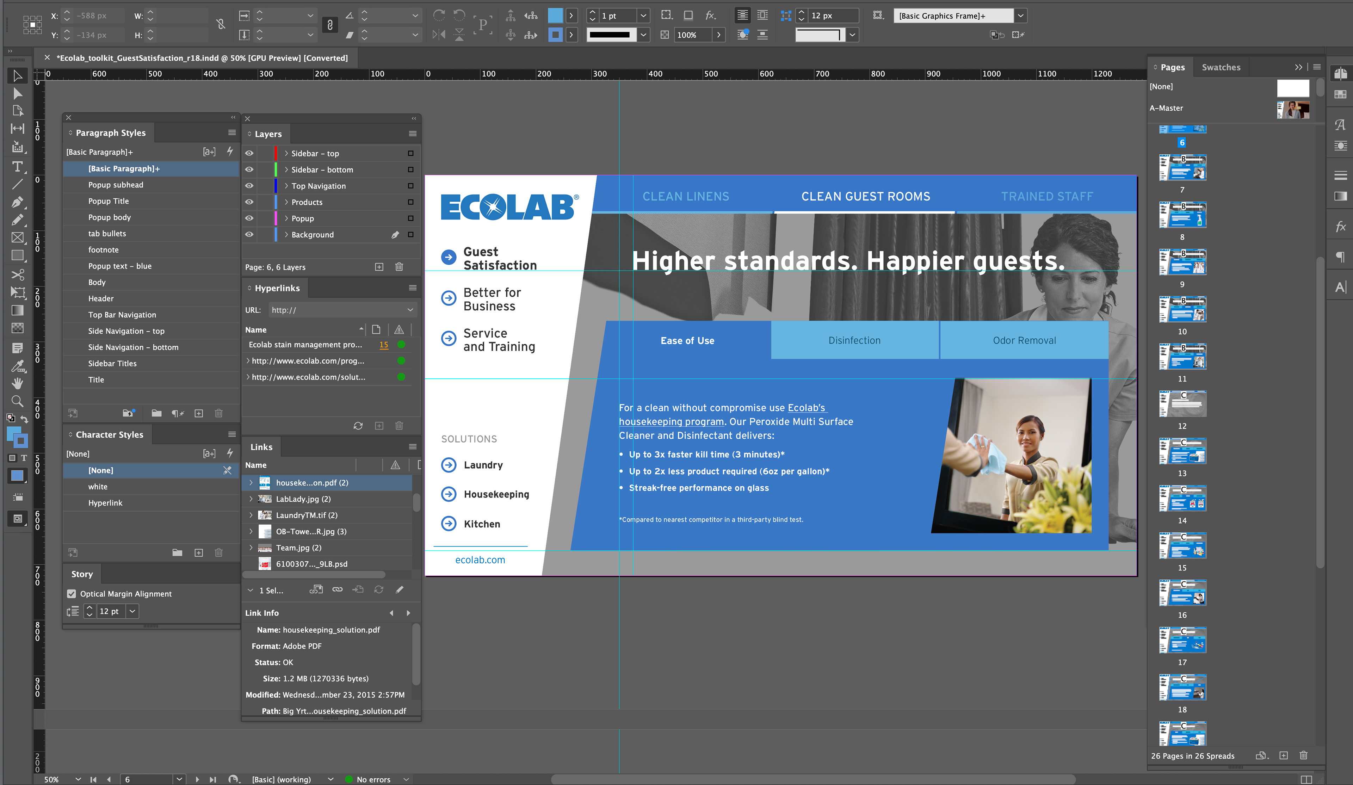Select the Type tool

pos(17,166)
